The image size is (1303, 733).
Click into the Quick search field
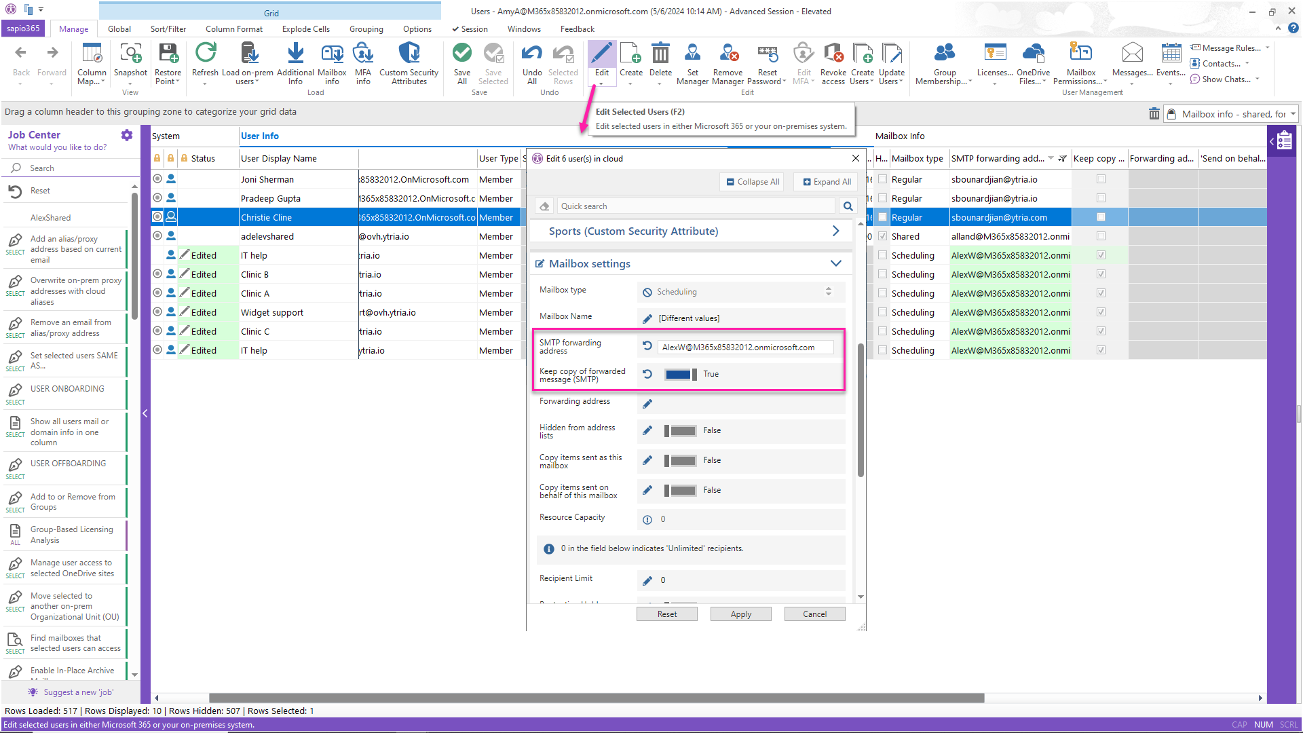(697, 206)
